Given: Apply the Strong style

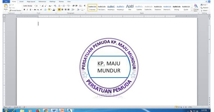Looking at the screenshot, I should coord(177,8).
